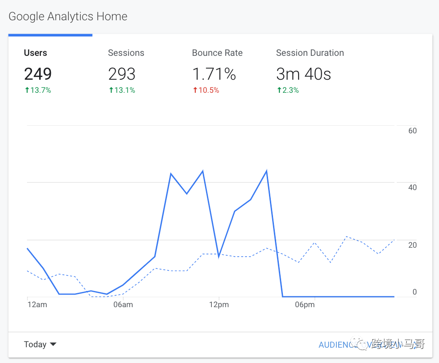
Task: Click the 06pm marker on time axis
Action: [305, 305]
